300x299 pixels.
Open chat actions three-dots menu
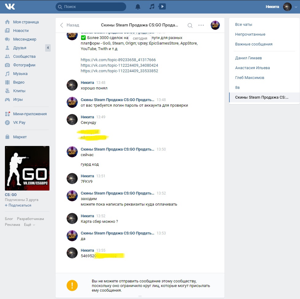click(201, 25)
